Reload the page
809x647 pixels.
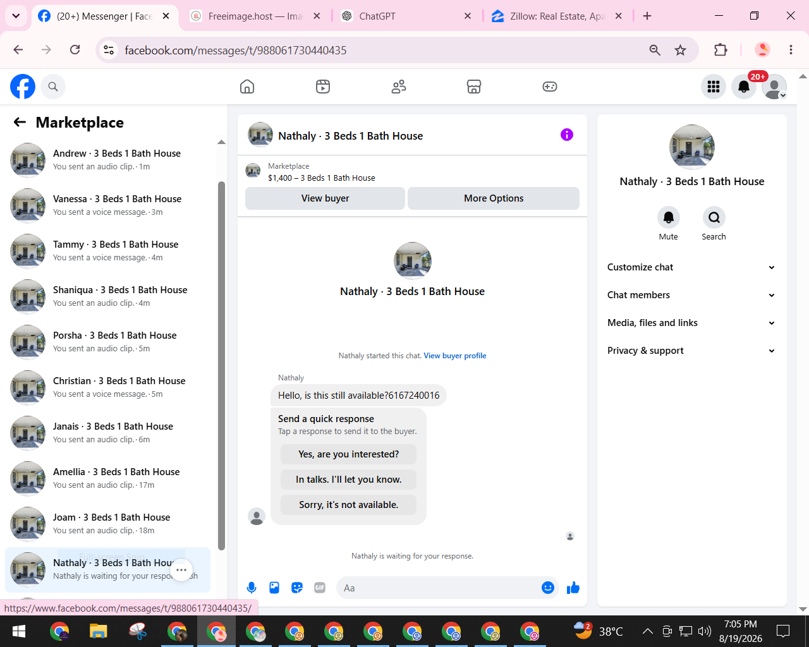tap(75, 50)
